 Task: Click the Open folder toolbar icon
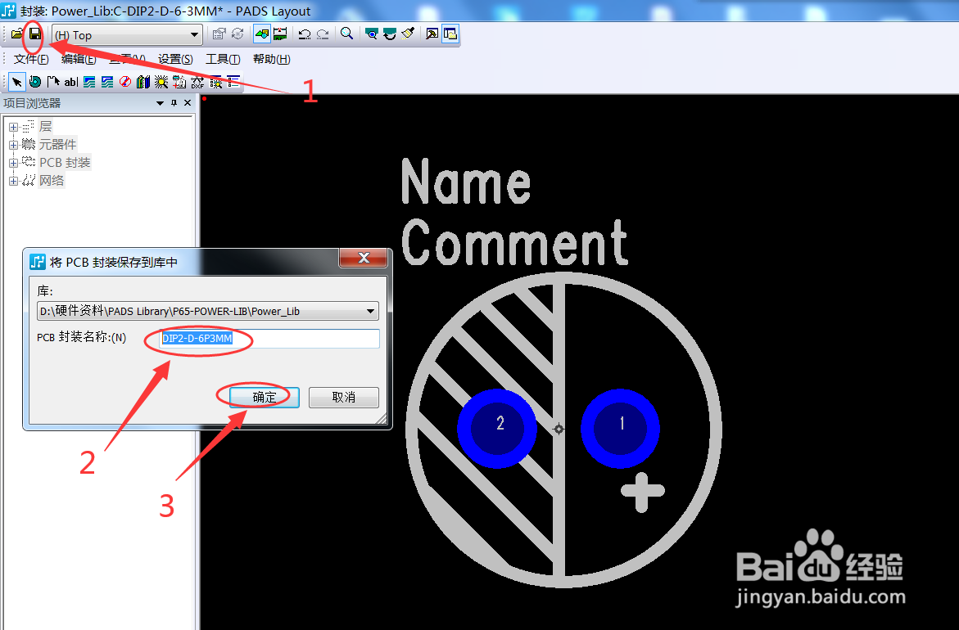(x=16, y=34)
